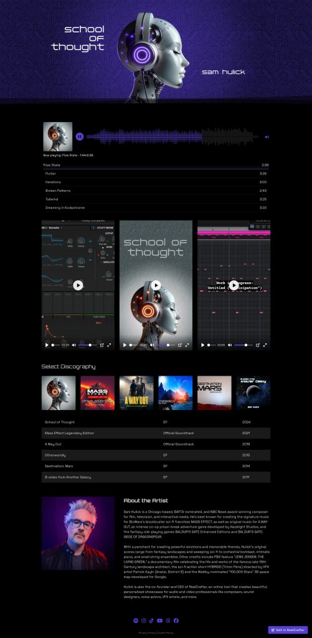
Task: Open the Threads profile icon
Action: point(168,621)
